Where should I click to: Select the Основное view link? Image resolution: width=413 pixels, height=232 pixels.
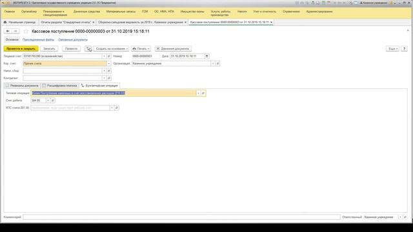(x=12, y=40)
